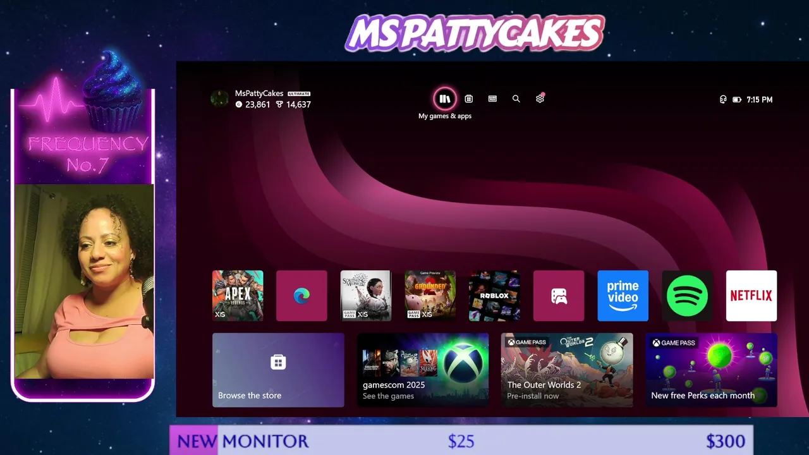Launch the Spotify app tile
809x455 pixels.
click(x=687, y=296)
